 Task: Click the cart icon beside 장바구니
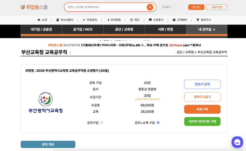coord(198,20)
